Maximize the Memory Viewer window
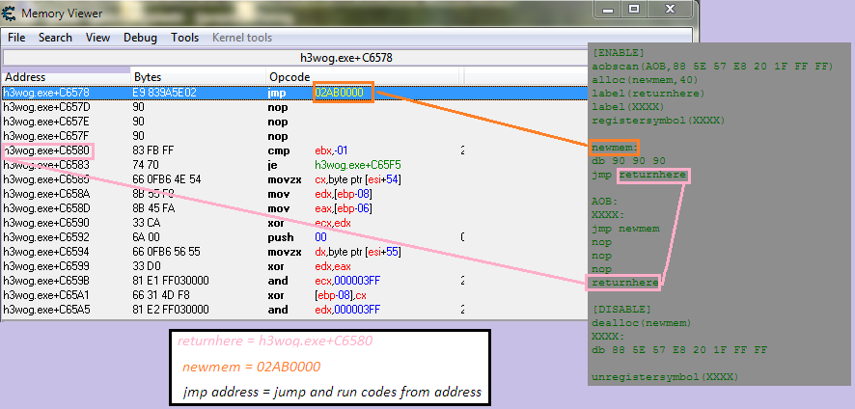The width and height of the screenshot is (855, 409). click(634, 9)
